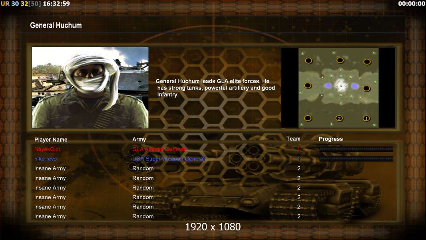Click the Progress column header
This screenshot has height=240, width=426.
(330, 139)
